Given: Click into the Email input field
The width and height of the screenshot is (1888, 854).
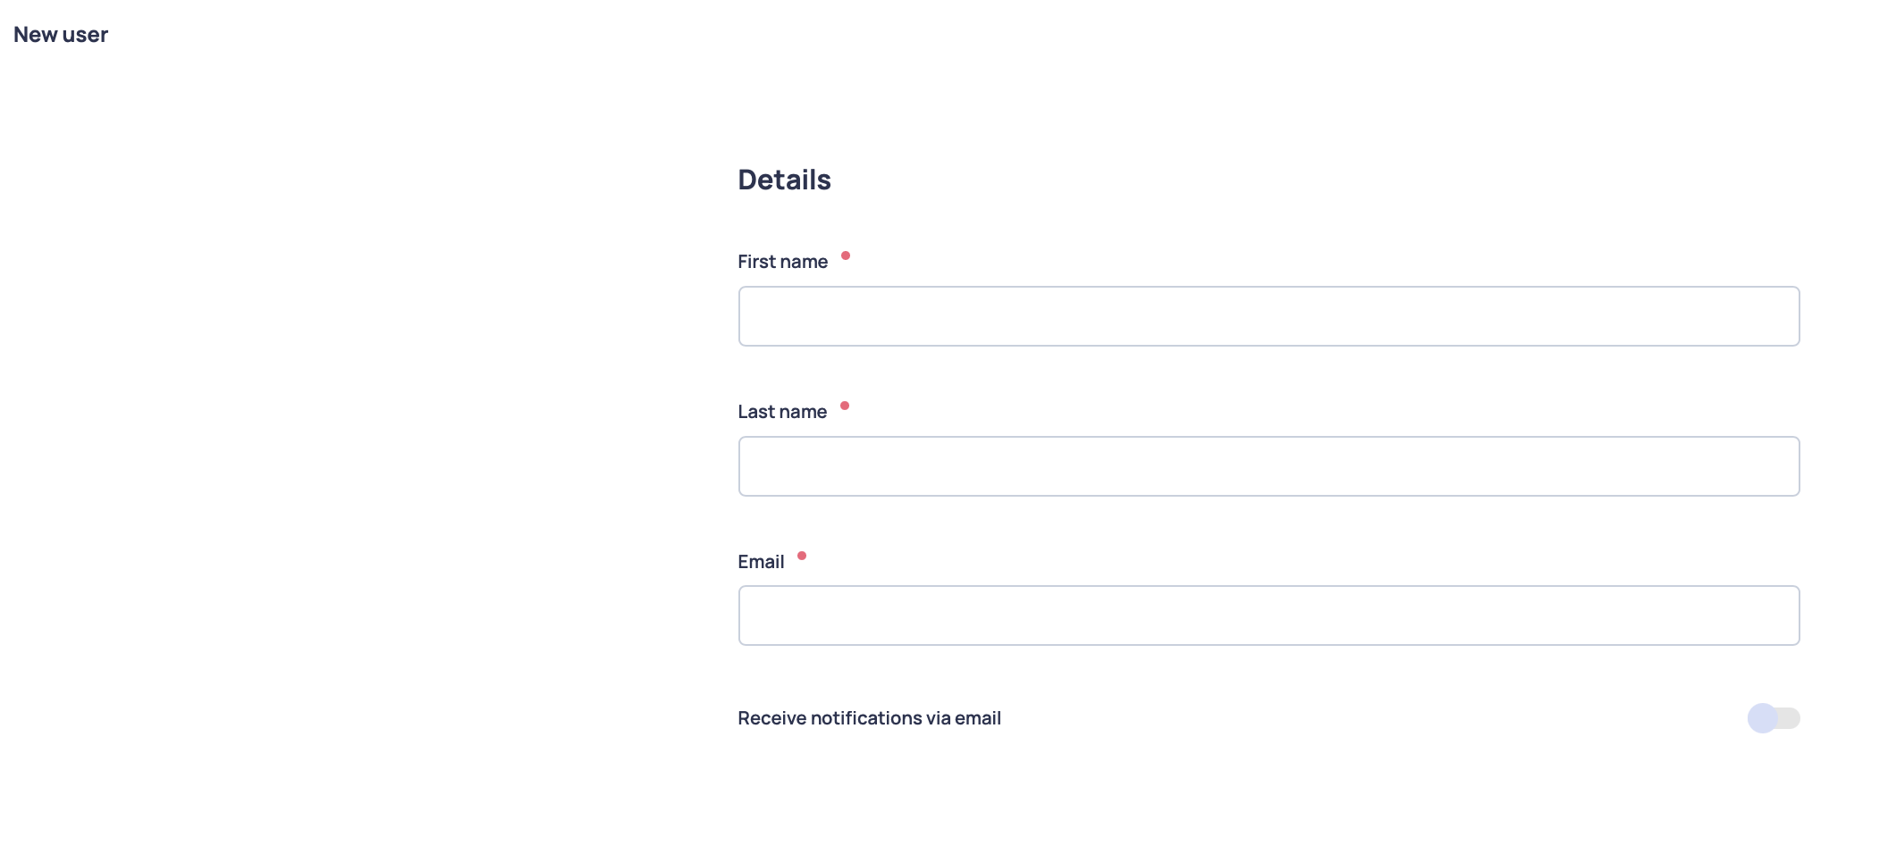Looking at the screenshot, I should tap(1268, 615).
